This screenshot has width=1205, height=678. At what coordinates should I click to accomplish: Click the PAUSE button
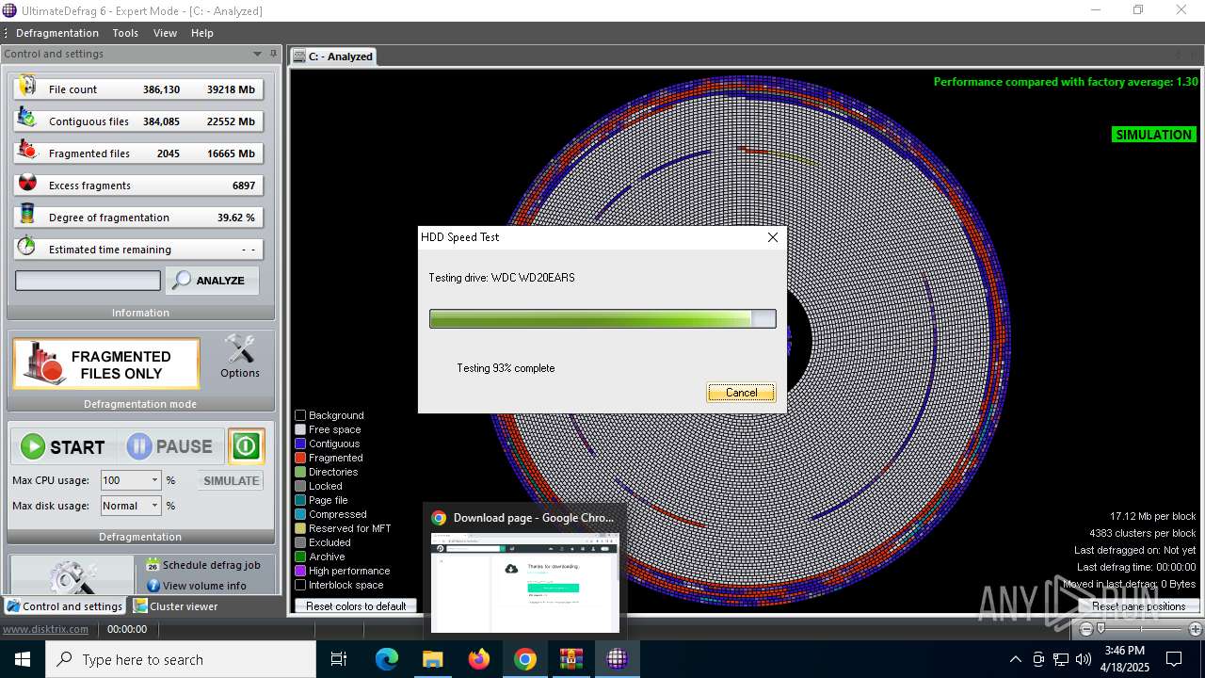[x=170, y=446]
